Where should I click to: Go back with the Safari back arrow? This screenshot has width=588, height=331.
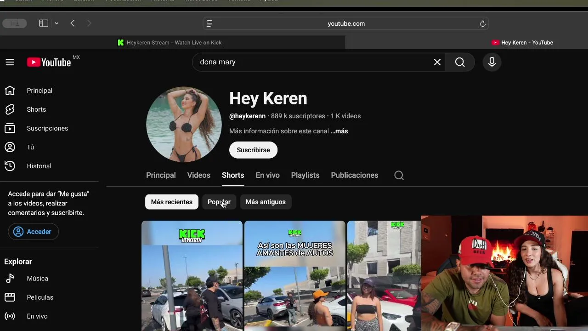click(73, 23)
